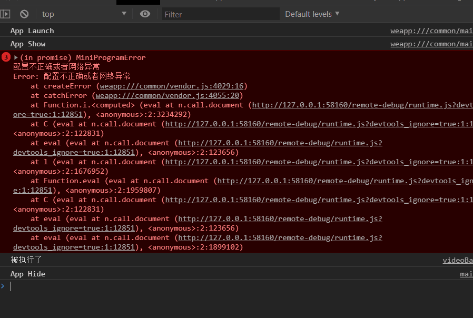The width and height of the screenshot is (473, 318).
Task: Select the 'App Show' log text
Action: pyautogui.click(x=28, y=44)
